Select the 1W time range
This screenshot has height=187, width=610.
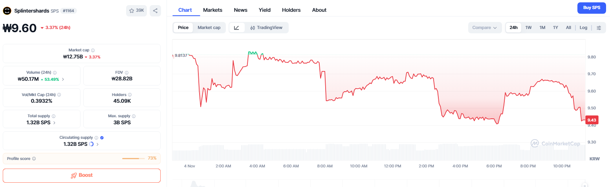click(528, 27)
